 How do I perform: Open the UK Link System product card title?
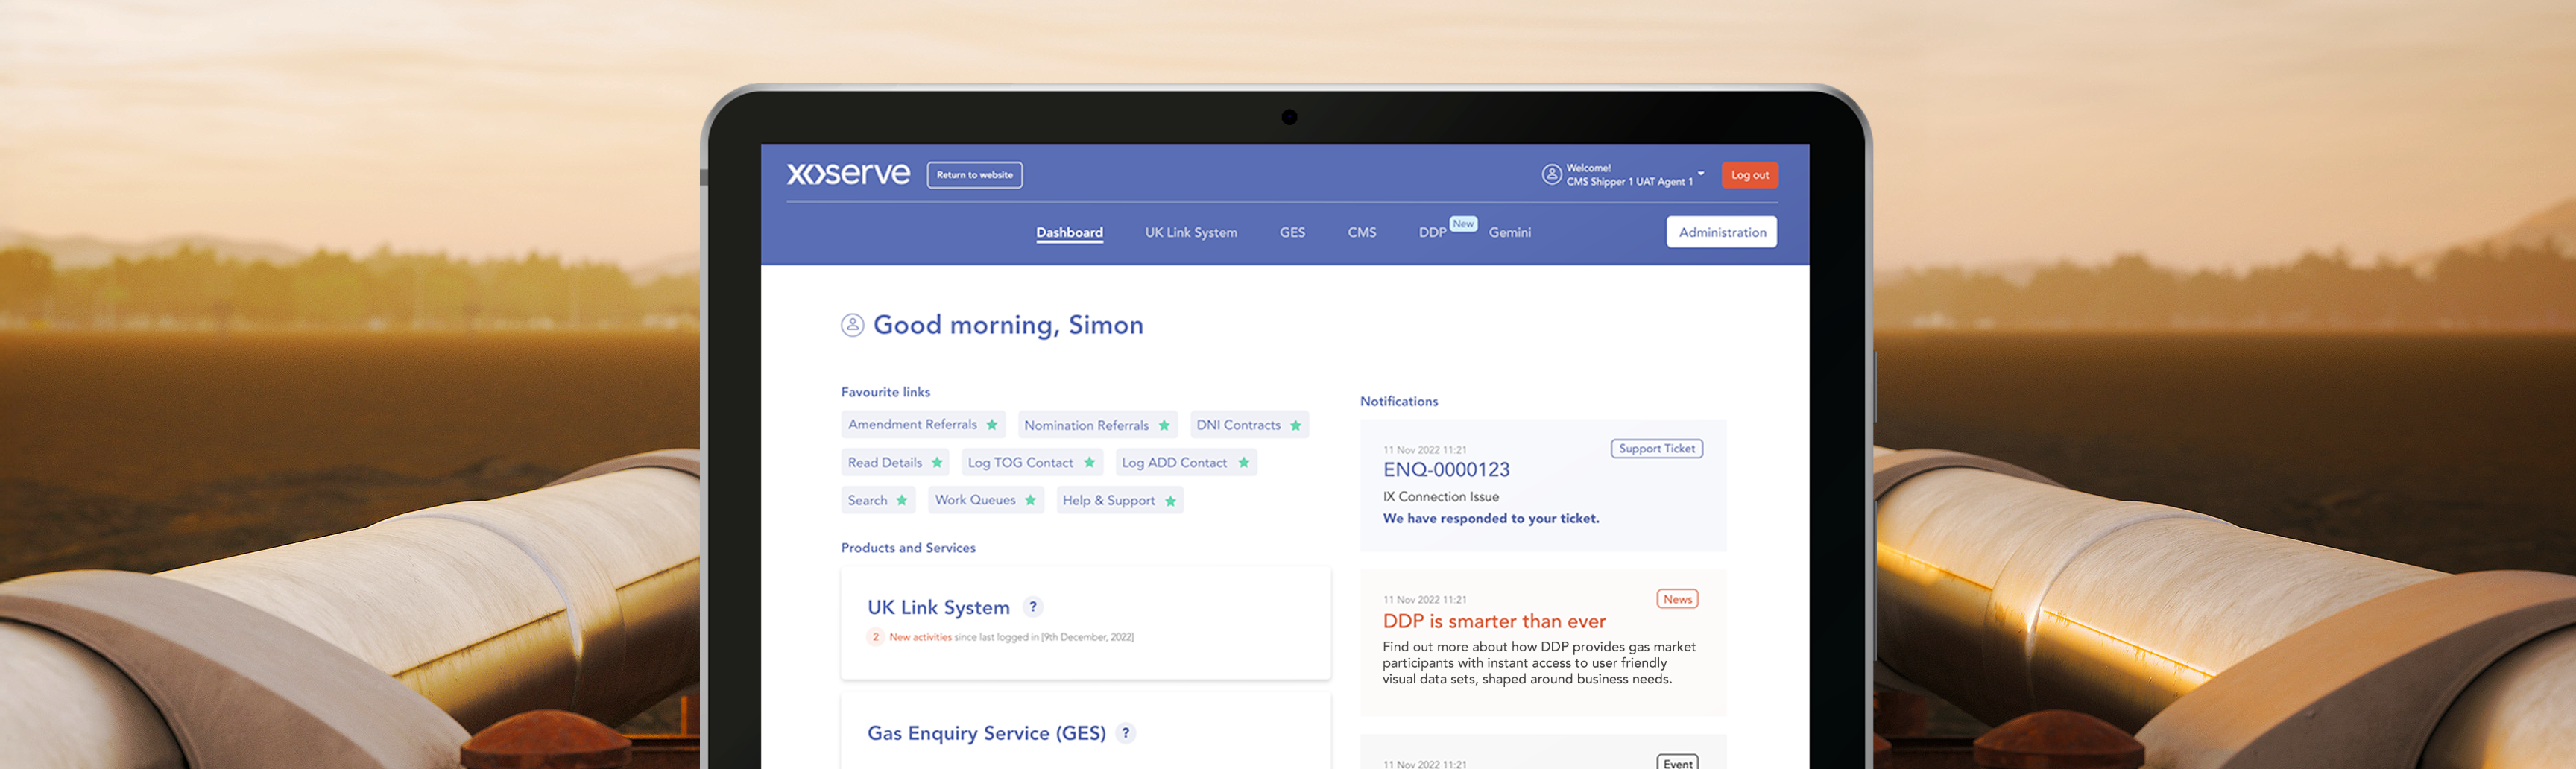(x=938, y=607)
